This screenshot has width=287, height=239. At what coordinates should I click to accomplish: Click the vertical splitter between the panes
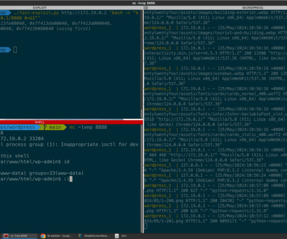(143, 119)
